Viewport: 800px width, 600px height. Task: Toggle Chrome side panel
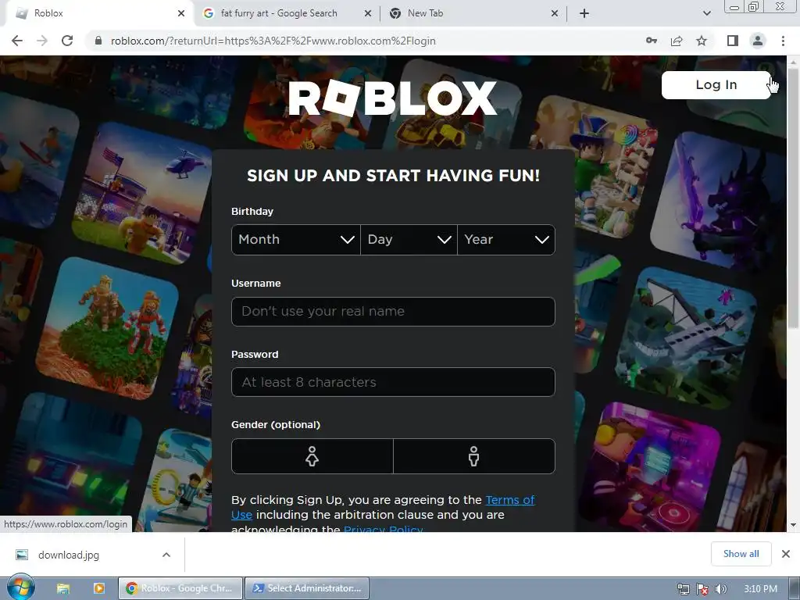point(733,41)
